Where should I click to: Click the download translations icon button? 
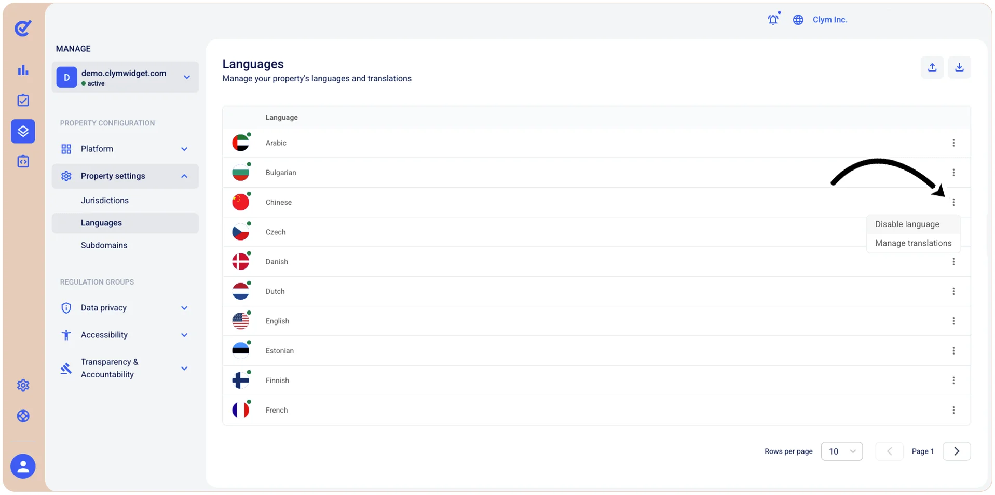click(959, 67)
